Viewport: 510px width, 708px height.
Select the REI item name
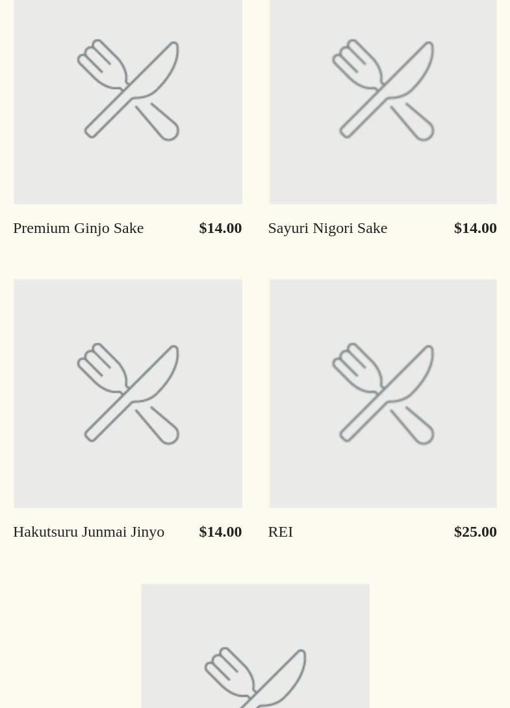pos(281,531)
